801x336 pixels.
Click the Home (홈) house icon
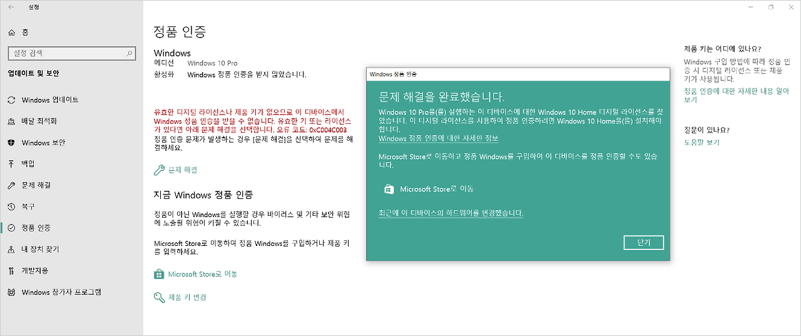point(11,32)
